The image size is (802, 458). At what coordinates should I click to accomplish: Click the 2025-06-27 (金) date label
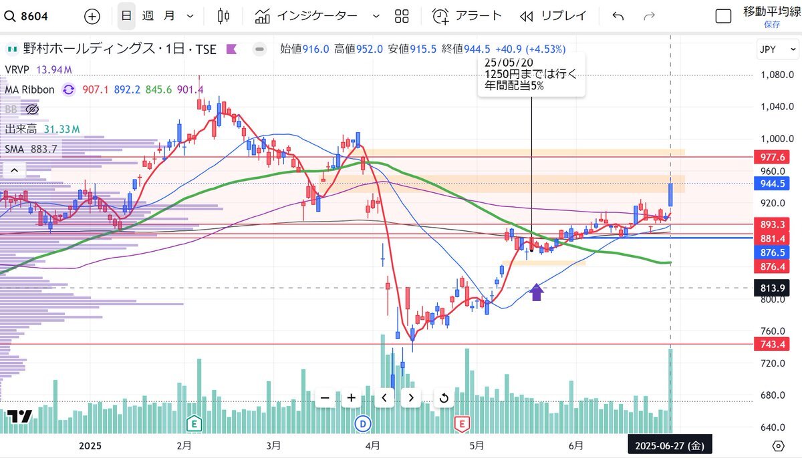(x=669, y=445)
